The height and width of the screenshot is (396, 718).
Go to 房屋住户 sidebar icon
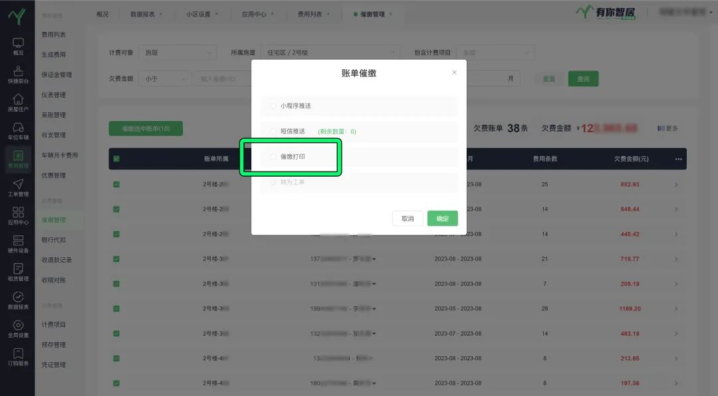18,102
